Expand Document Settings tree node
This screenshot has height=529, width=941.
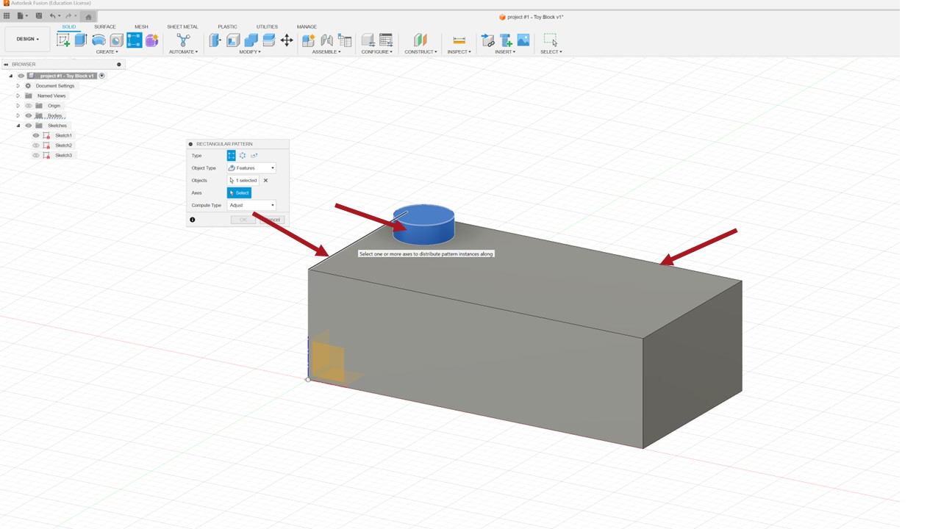(18, 86)
